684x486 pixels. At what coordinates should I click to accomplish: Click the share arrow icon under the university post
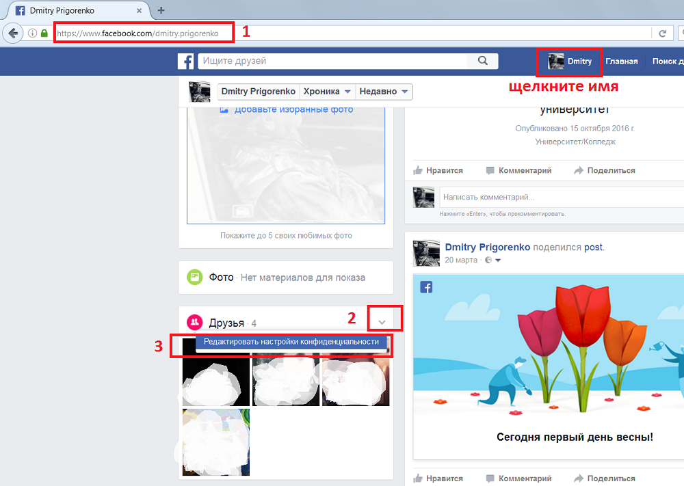click(579, 170)
